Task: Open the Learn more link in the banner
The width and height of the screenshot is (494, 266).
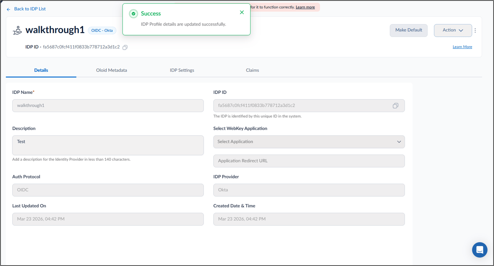Action: pos(305,7)
